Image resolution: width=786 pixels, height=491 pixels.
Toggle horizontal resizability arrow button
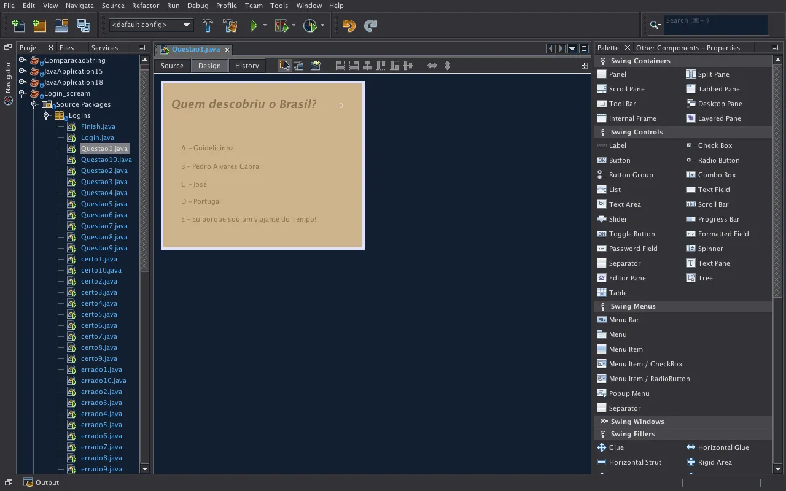tap(432, 66)
